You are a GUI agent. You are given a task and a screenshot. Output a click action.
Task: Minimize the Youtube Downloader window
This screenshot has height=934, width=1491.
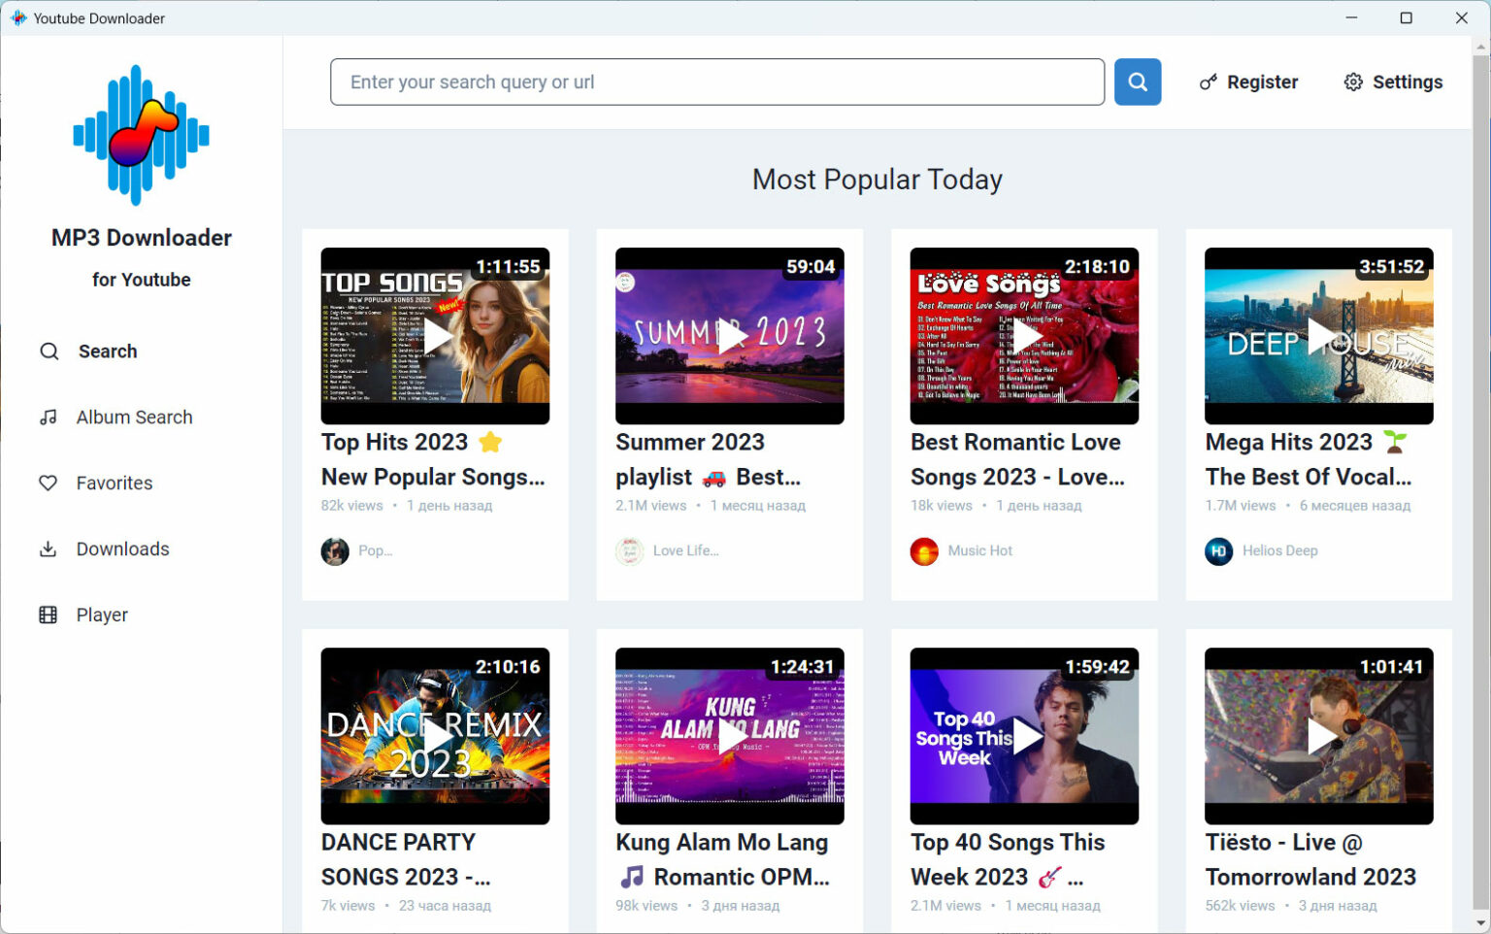[x=1351, y=17]
